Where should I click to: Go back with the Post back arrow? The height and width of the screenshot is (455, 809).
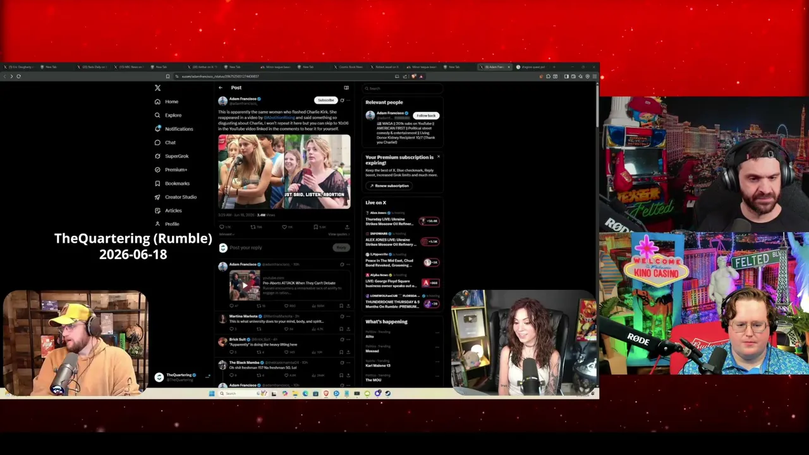(221, 88)
